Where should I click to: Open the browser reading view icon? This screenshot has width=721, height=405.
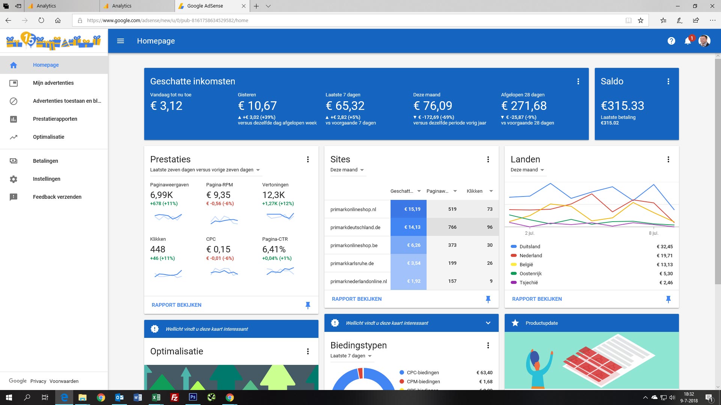(628, 20)
